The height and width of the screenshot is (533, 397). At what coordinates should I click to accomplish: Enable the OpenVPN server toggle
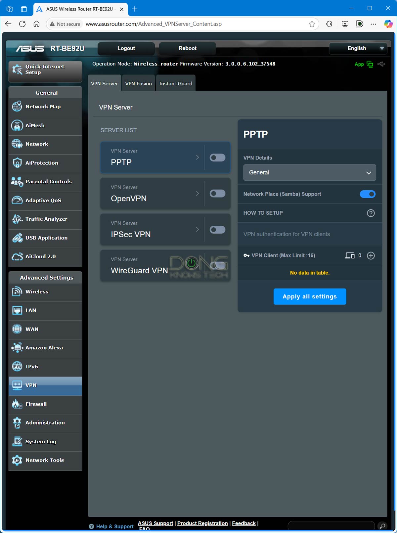(x=217, y=194)
